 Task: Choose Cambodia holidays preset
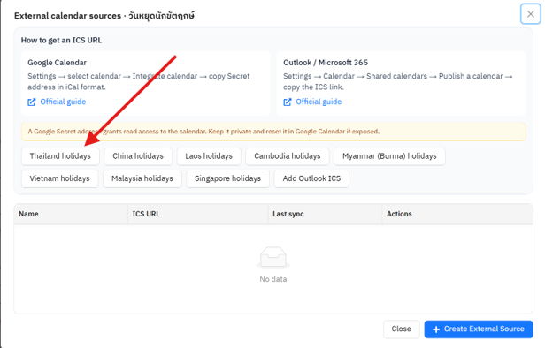(288, 156)
